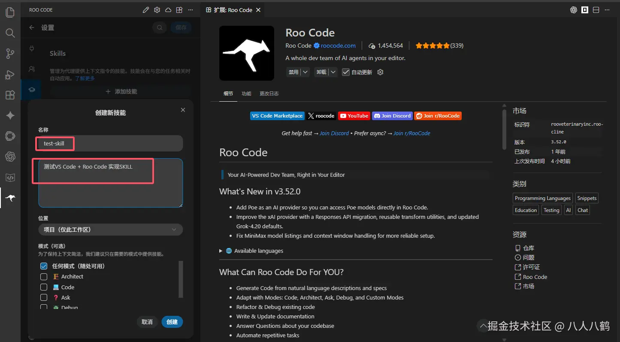Open the 了解更多 link
The image size is (620, 342).
pyautogui.click(x=85, y=79)
